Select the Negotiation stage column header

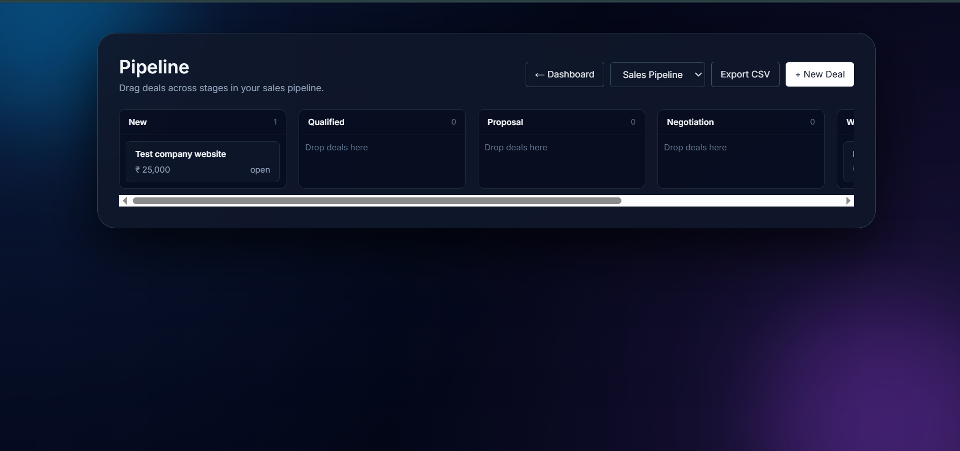[690, 122]
